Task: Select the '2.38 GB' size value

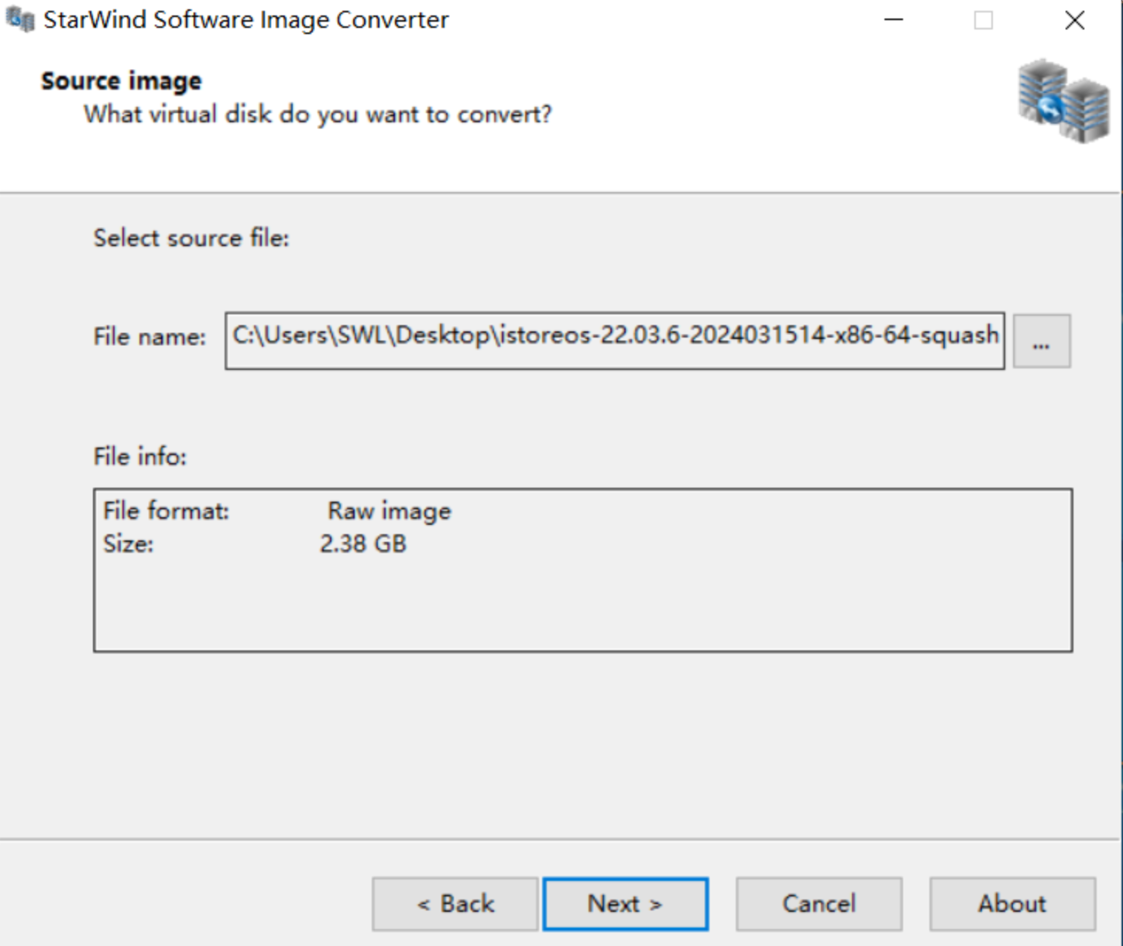Action: (x=362, y=544)
